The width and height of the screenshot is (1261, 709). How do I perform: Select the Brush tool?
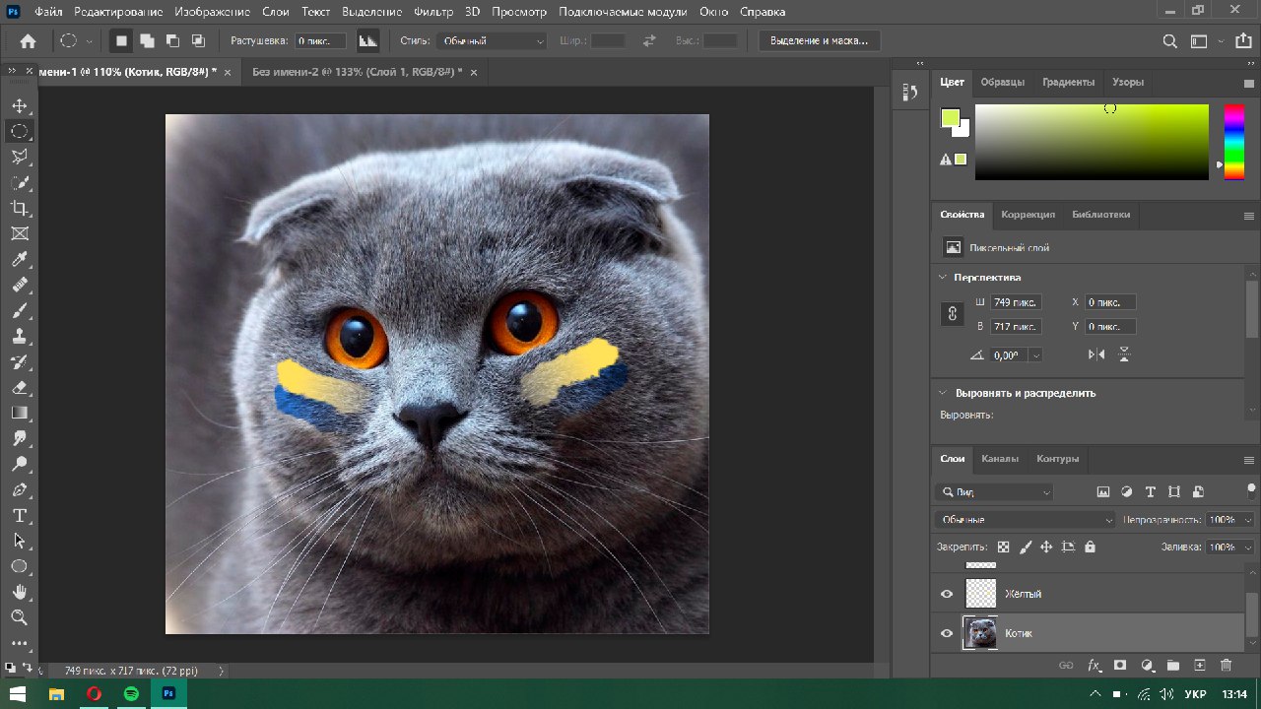[x=20, y=310]
